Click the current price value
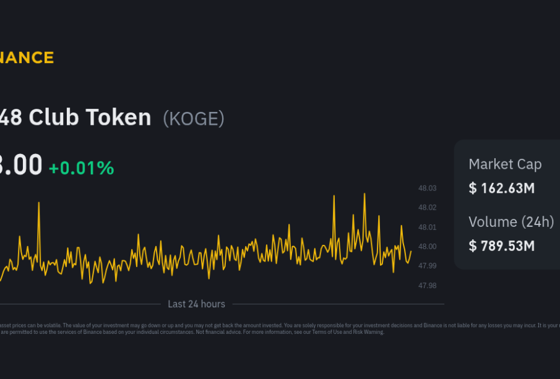The image size is (560, 379). [x=21, y=166]
